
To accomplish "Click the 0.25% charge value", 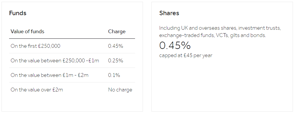I will click(115, 61).
